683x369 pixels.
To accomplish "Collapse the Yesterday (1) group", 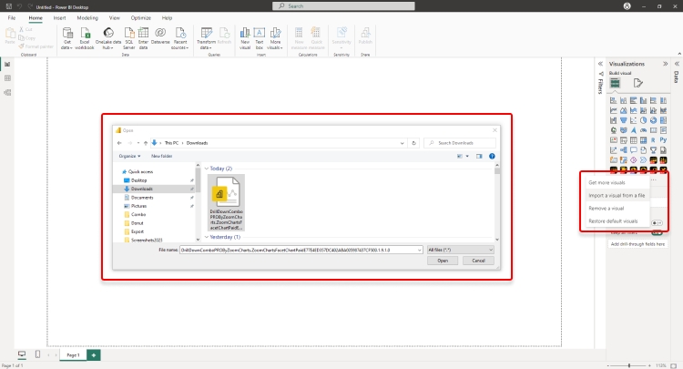I will [207, 237].
